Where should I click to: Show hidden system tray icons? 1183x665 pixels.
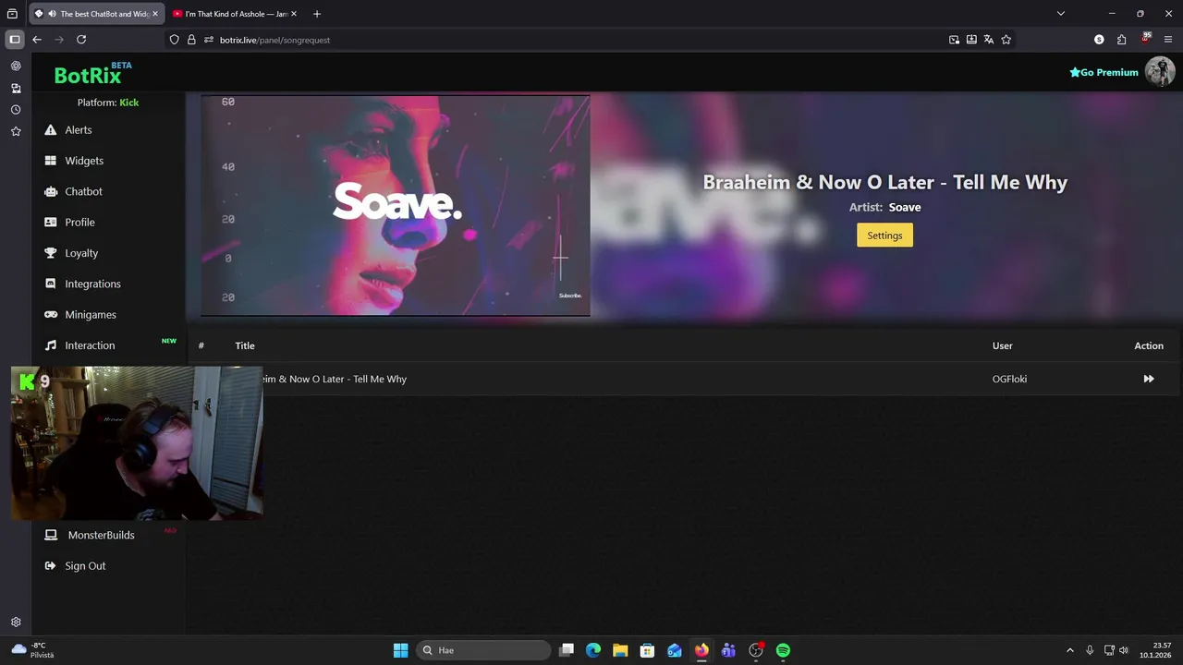pyautogui.click(x=1070, y=650)
